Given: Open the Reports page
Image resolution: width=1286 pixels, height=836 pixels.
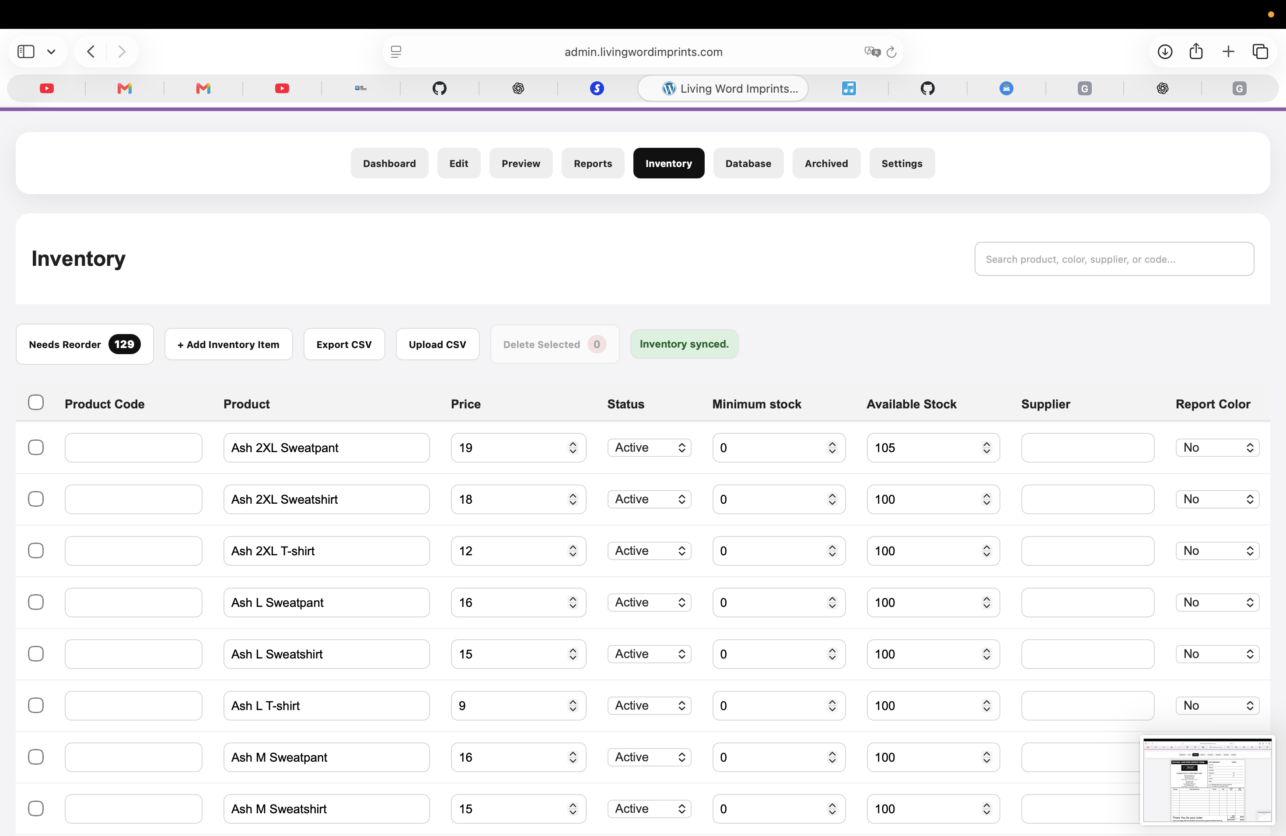Looking at the screenshot, I should click(x=593, y=163).
